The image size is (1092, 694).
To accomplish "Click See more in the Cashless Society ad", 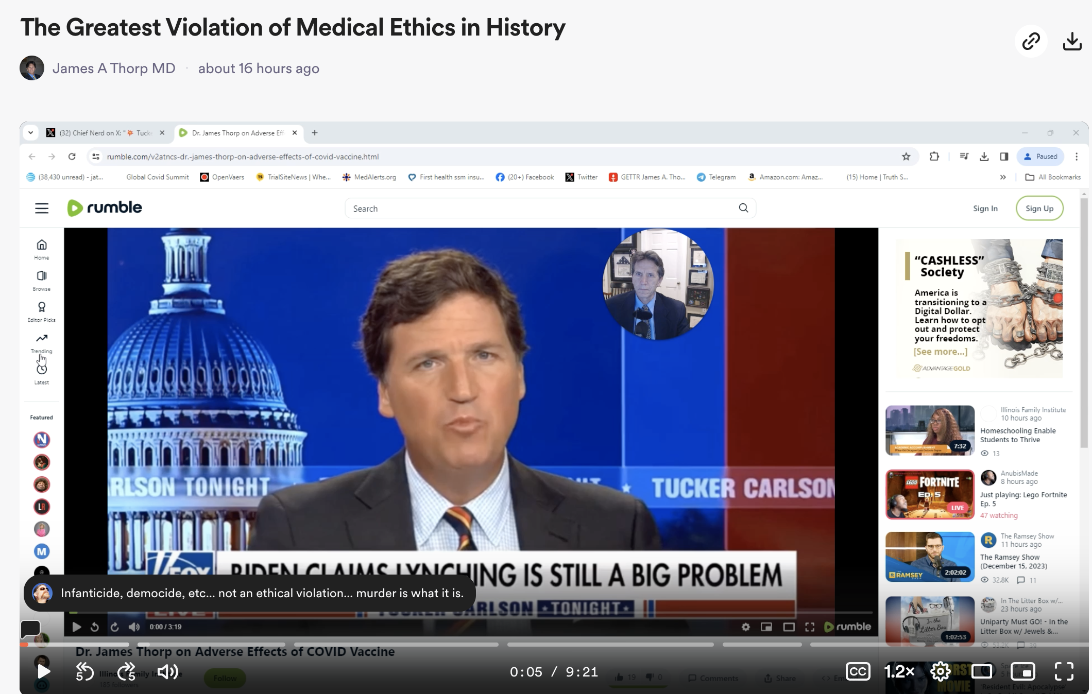I will 941,352.
